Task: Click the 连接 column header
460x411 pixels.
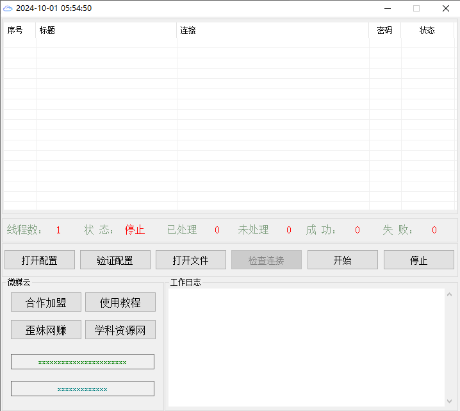Action: click(x=272, y=30)
